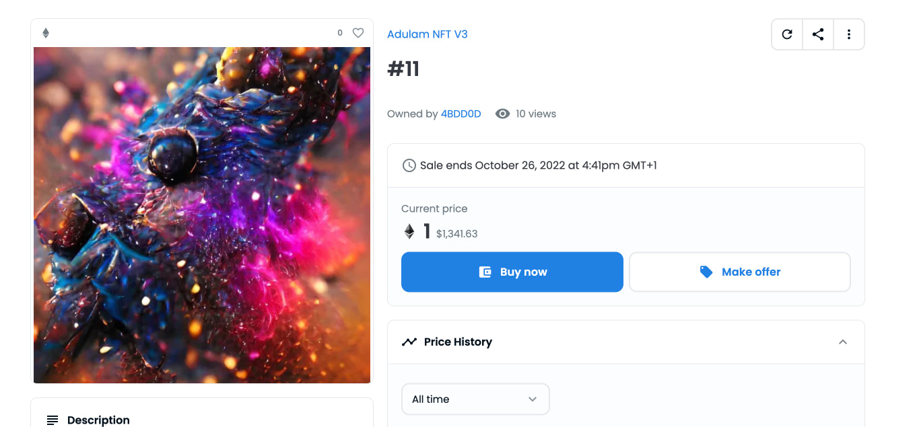Viewport: 917px width, 427px height.
Task: Click the chart icon next to Price History
Action: pos(409,342)
